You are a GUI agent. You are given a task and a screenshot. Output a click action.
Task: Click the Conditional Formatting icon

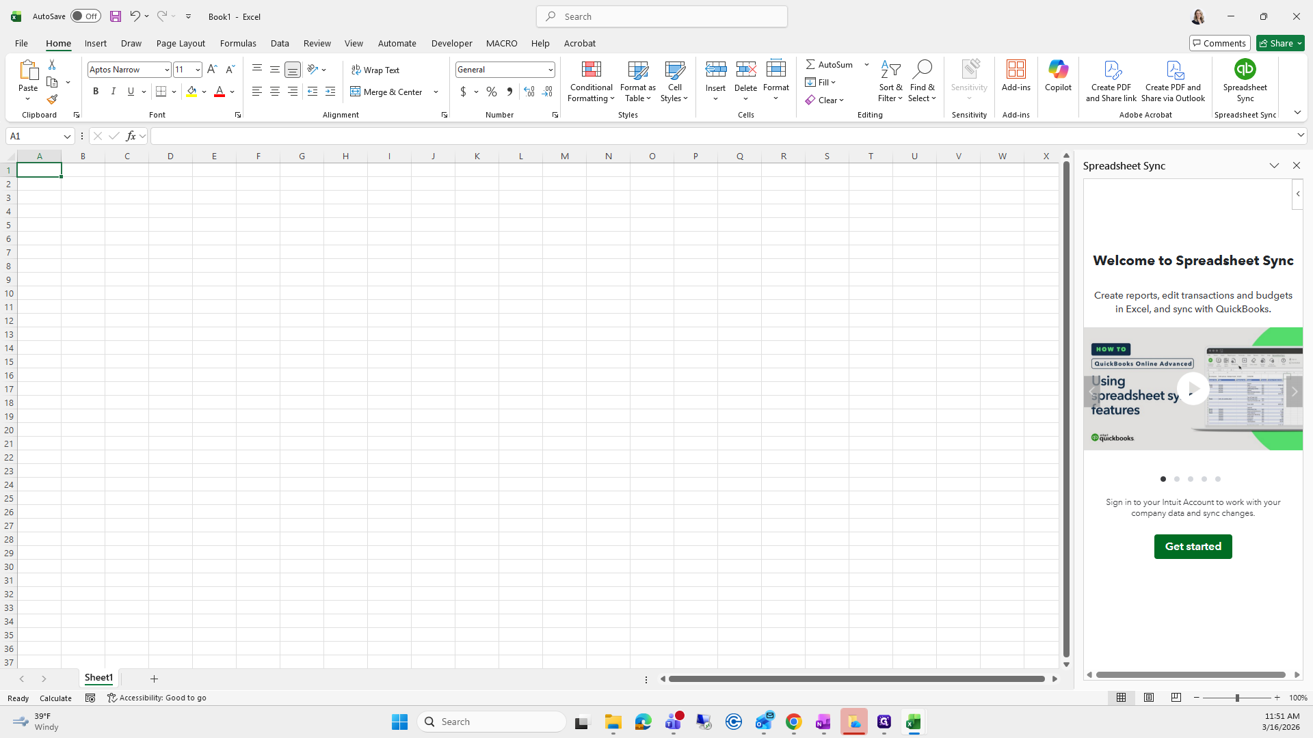(x=591, y=70)
